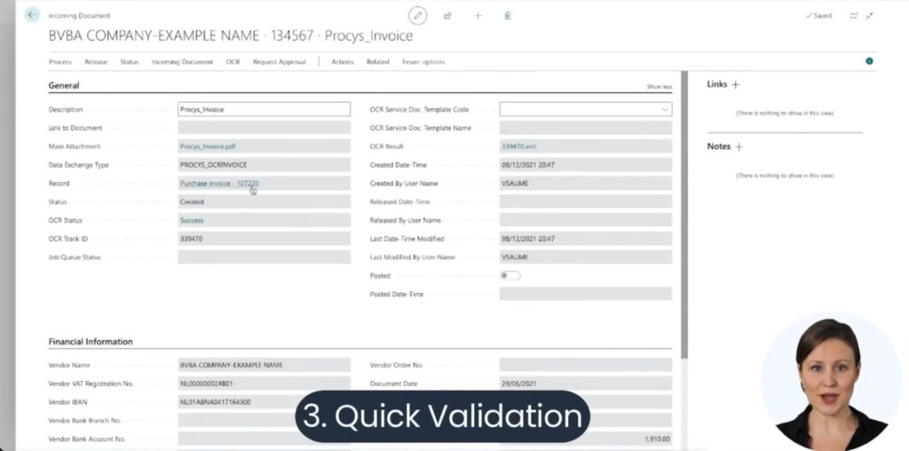Viewport: 909px width, 451px height.
Task: Add a note with Notes plus icon
Action: coord(739,146)
